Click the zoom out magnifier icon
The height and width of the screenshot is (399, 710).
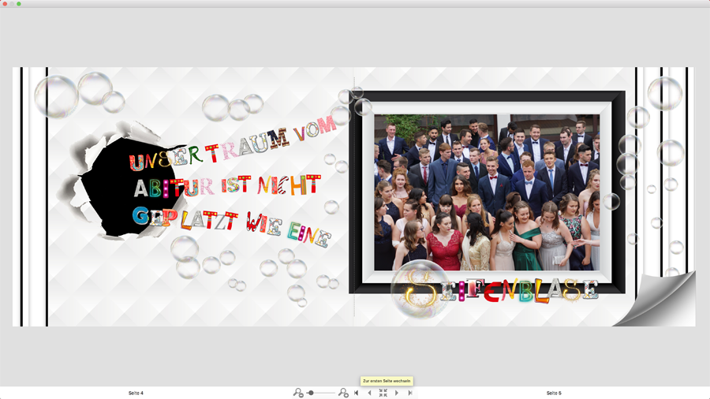[298, 393]
